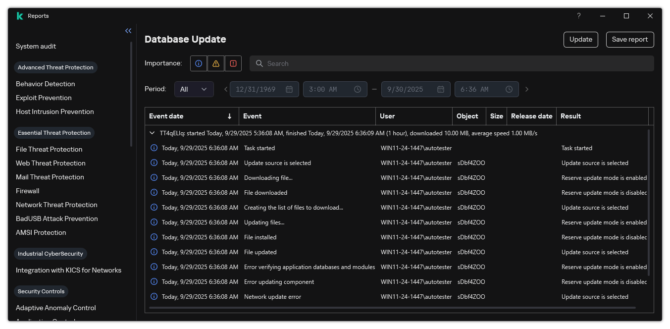Click the Update button
The image size is (670, 329).
(x=580, y=39)
